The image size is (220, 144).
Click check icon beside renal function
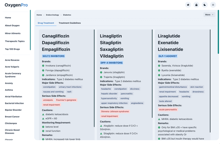click(x=43, y=131)
